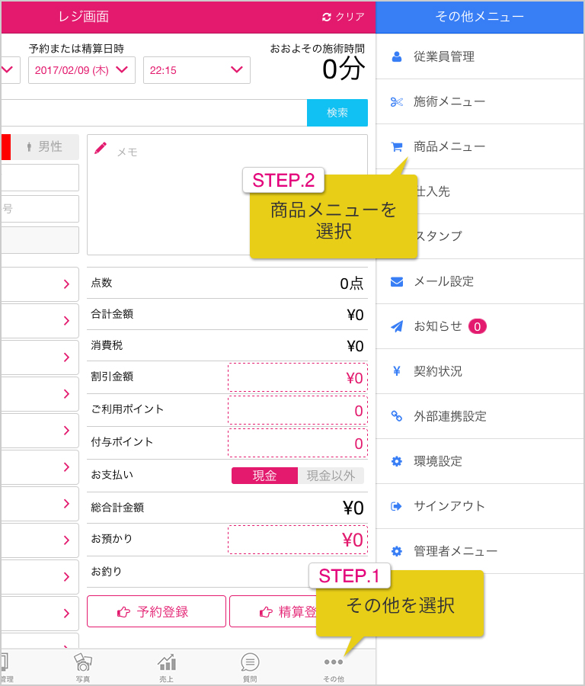
Task: Open the 質問 tab in bottom bar
Action: coord(250,668)
